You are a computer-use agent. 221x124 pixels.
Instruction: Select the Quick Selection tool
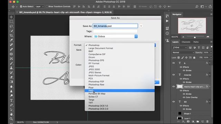pyautogui.click(x=11, y=31)
